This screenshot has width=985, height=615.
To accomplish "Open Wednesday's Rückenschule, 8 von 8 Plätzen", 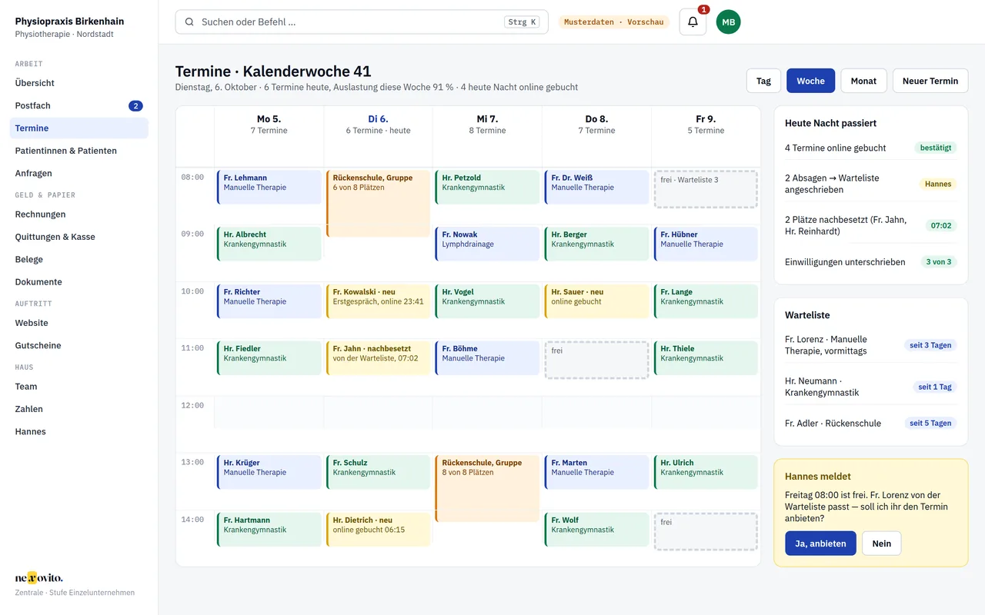I will (487, 488).
